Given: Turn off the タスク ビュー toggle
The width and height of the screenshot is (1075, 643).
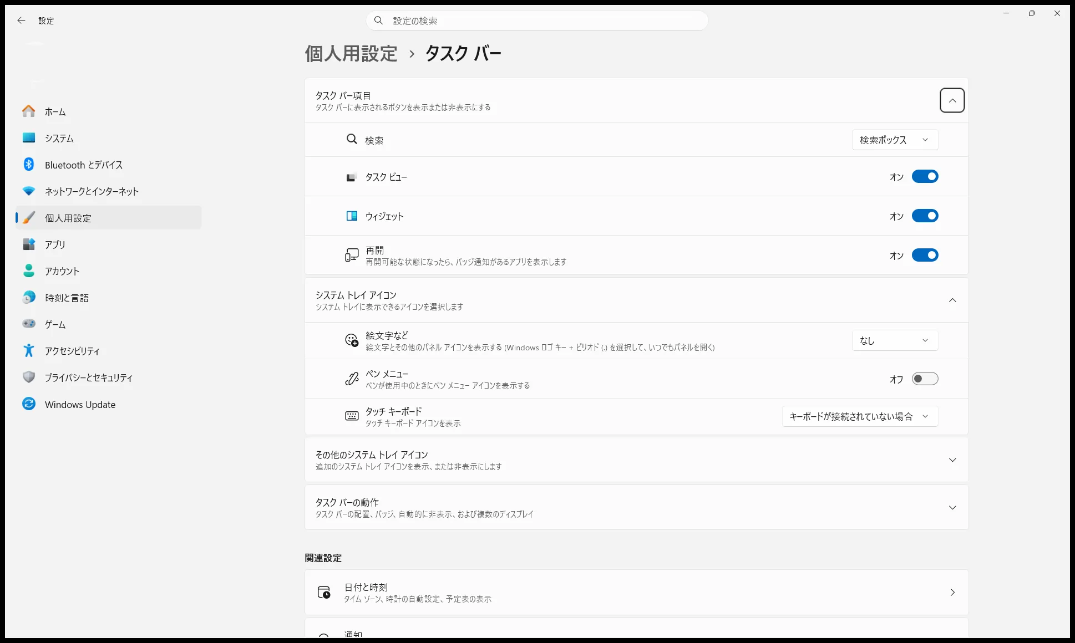Looking at the screenshot, I should (925, 177).
